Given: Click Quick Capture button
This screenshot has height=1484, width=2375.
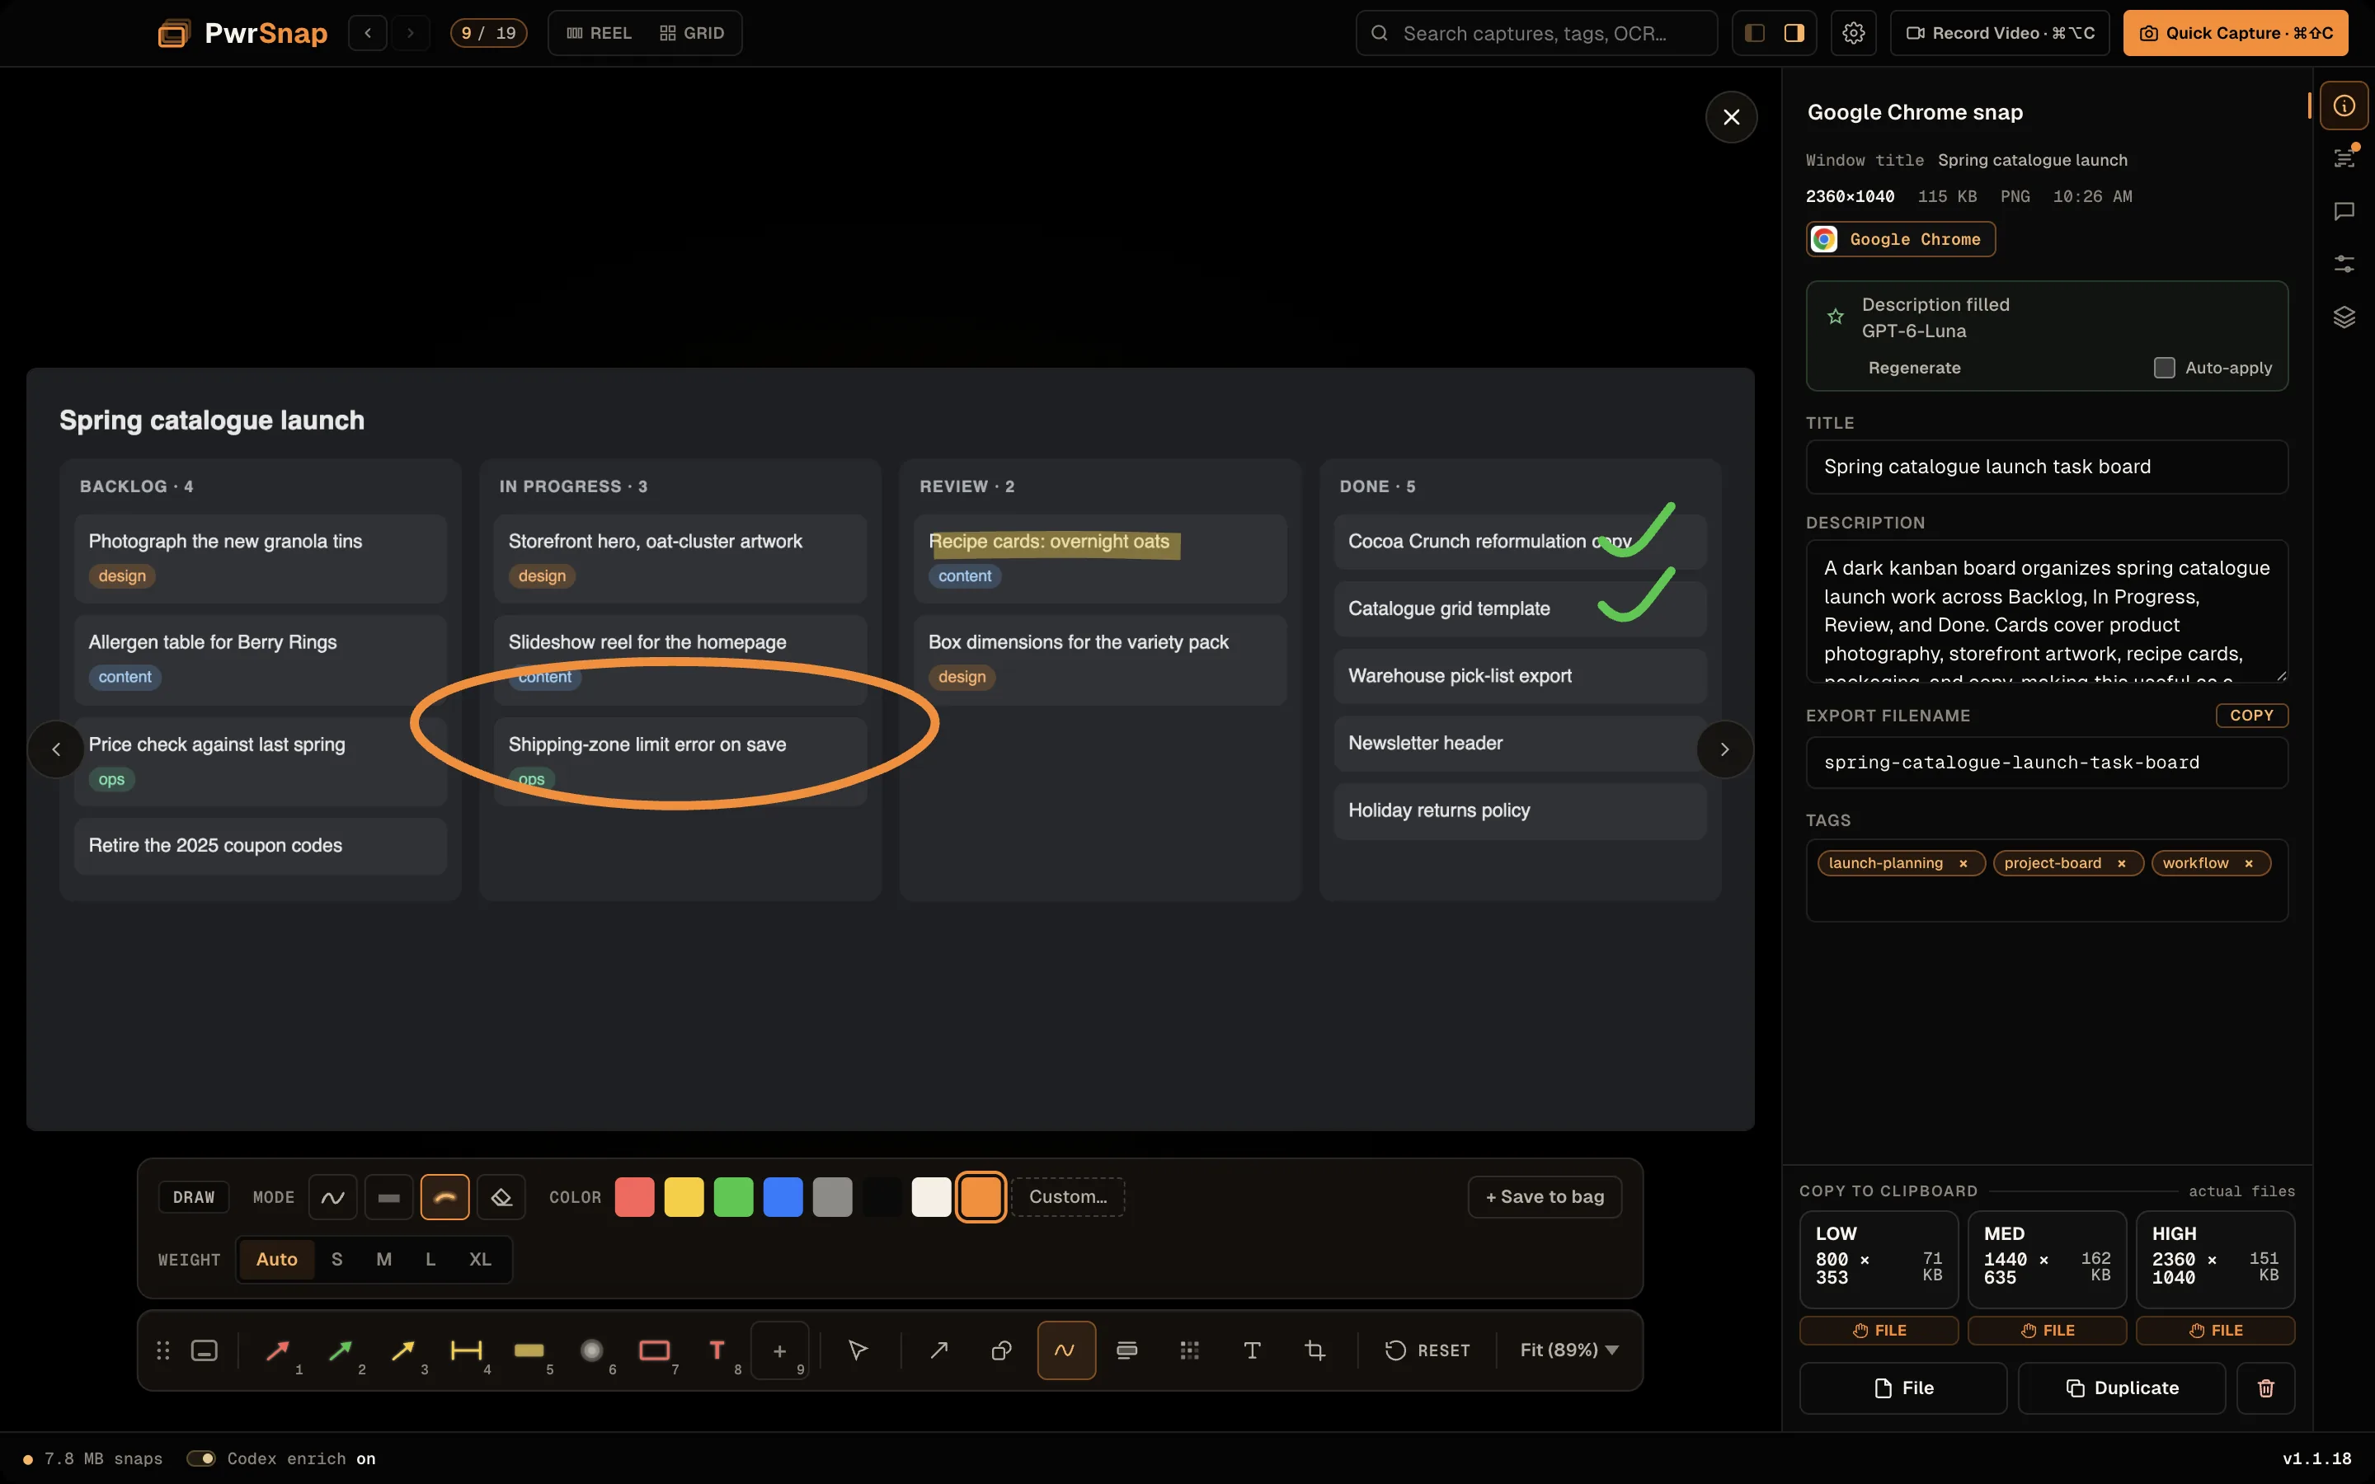Looking at the screenshot, I should point(2236,33).
